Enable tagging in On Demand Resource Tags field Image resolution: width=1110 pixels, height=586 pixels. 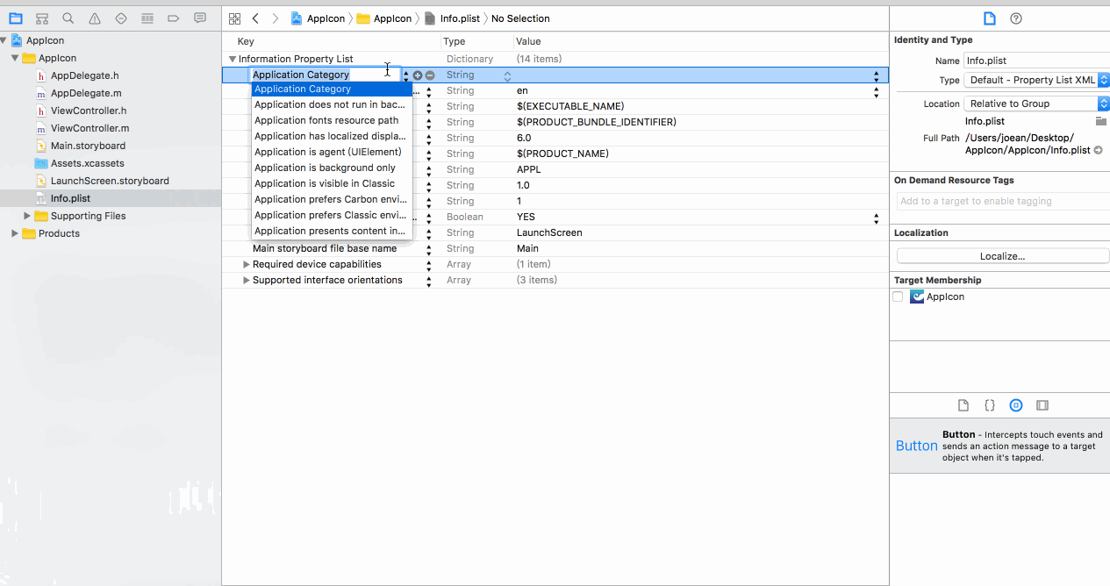tap(1001, 201)
